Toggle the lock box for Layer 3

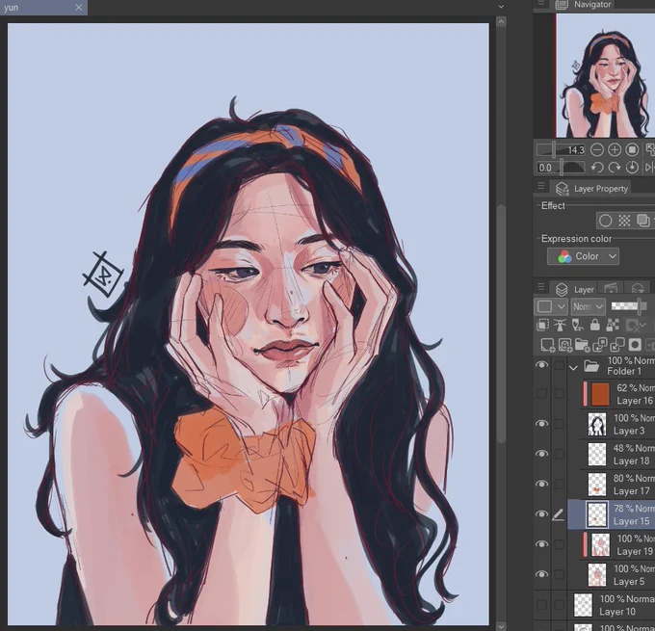coord(560,424)
